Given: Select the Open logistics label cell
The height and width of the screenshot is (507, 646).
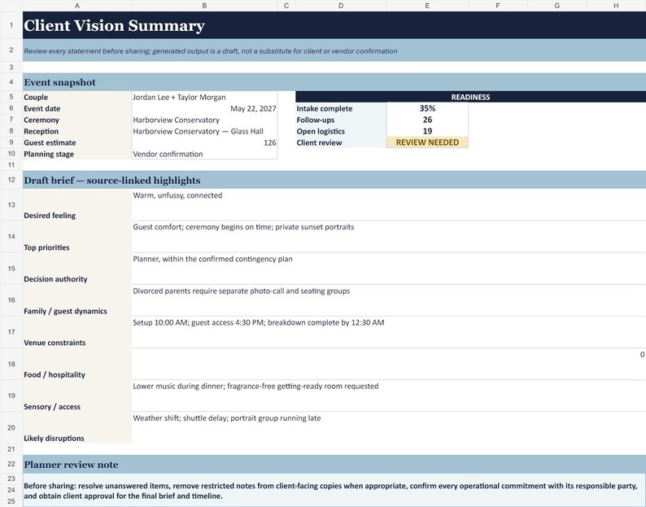Looking at the screenshot, I should pos(341,131).
